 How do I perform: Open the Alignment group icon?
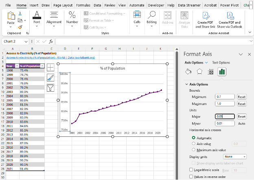pyautogui.click(x=54, y=15)
